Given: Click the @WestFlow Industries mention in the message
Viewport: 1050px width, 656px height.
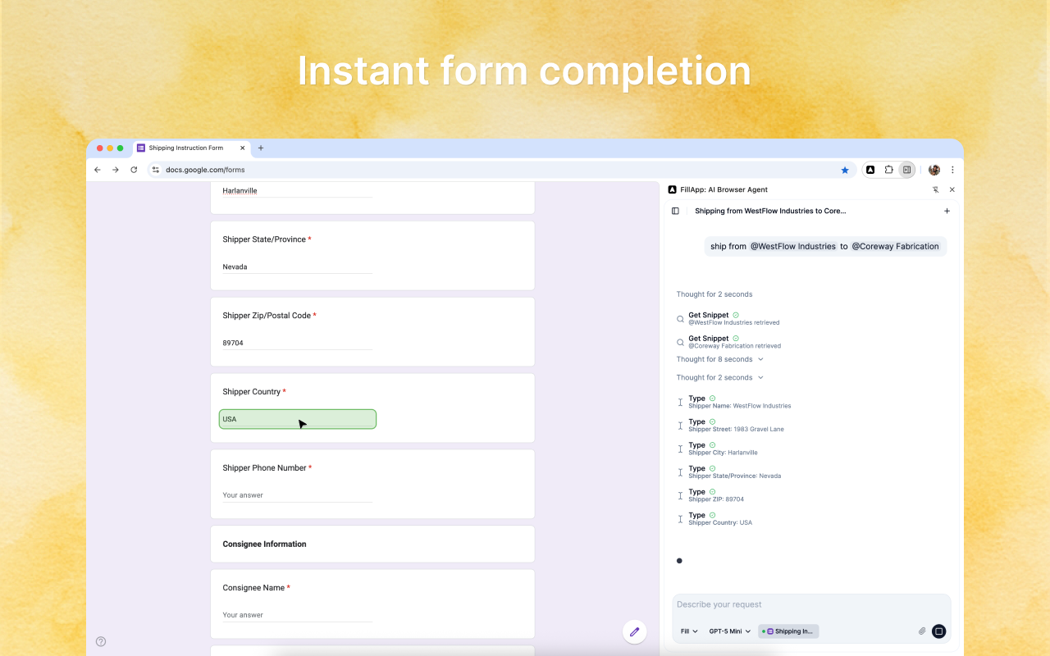Looking at the screenshot, I should tap(792, 246).
